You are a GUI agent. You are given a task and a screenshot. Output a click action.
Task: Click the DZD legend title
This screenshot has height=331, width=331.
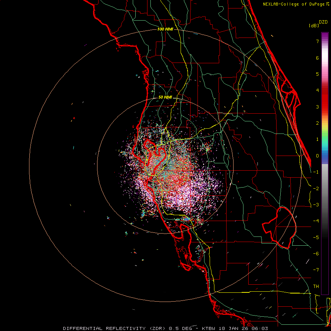click(x=323, y=22)
